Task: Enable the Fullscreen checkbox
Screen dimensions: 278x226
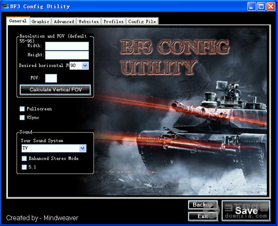Action: point(22,109)
